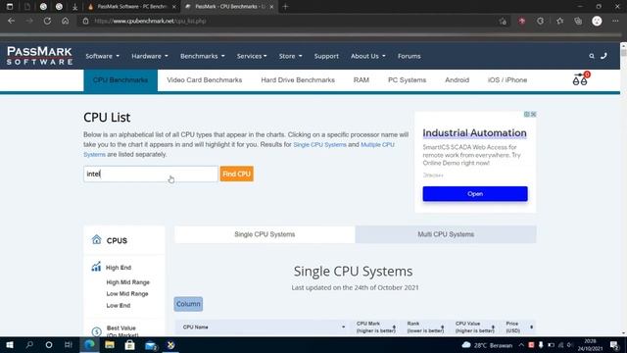Open Low End sidebar link

point(119,305)
